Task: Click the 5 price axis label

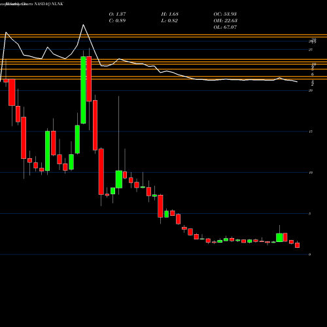Action: pyautogui.click(x=310, y=214)
